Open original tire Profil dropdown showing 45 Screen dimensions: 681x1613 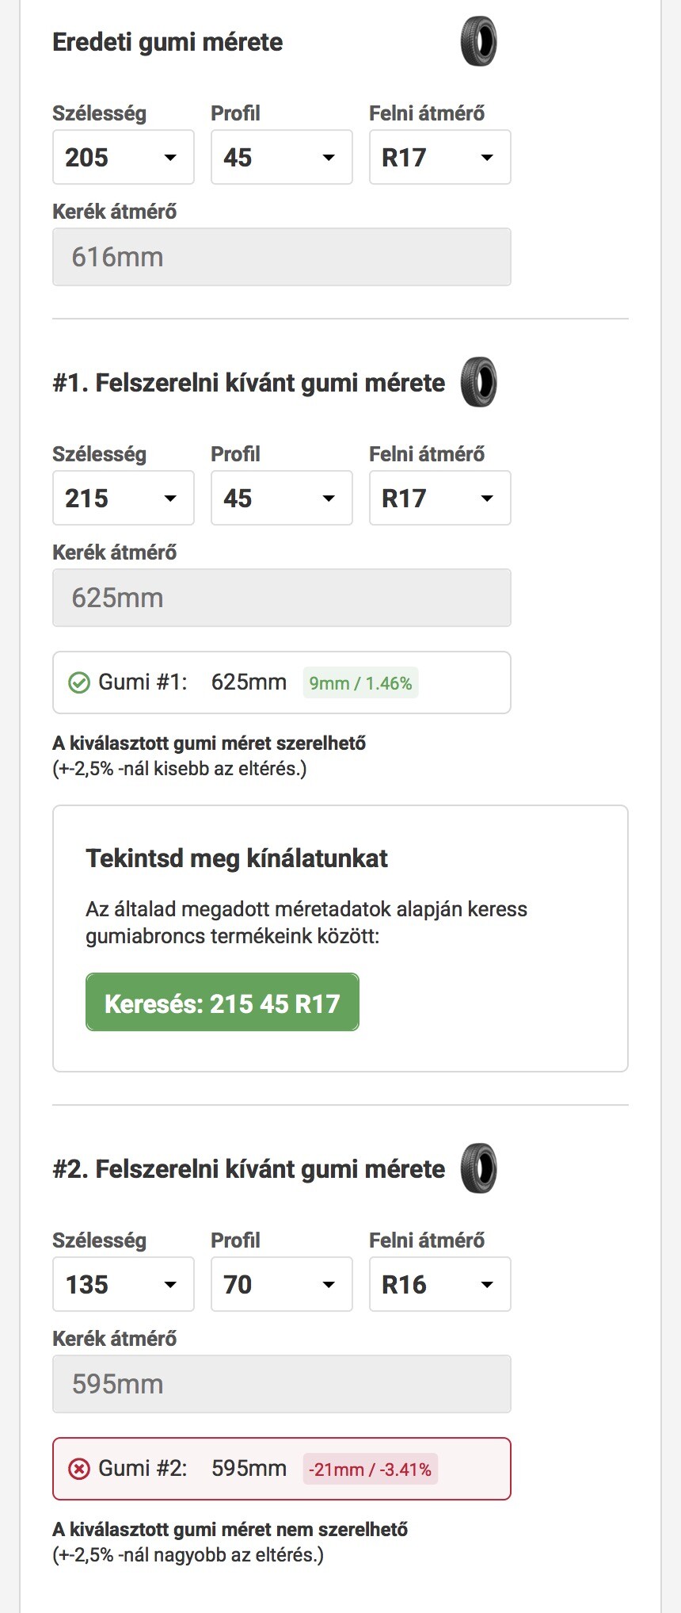point(282,157)
